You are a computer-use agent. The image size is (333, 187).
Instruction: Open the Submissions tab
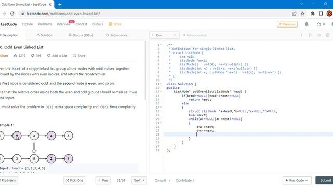point(117,35)
